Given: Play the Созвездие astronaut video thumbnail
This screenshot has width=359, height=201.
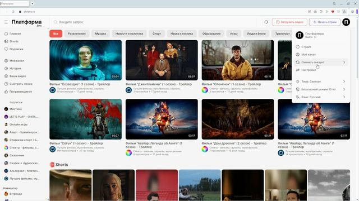Looking at the screenshot, I should [86, 60].
